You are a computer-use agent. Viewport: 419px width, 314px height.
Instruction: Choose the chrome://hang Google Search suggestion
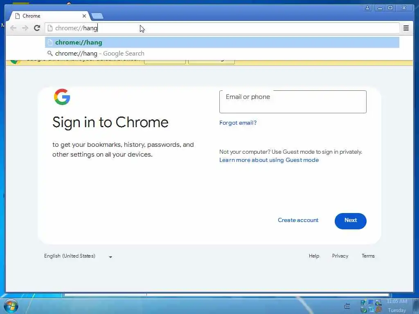(222, 54)
